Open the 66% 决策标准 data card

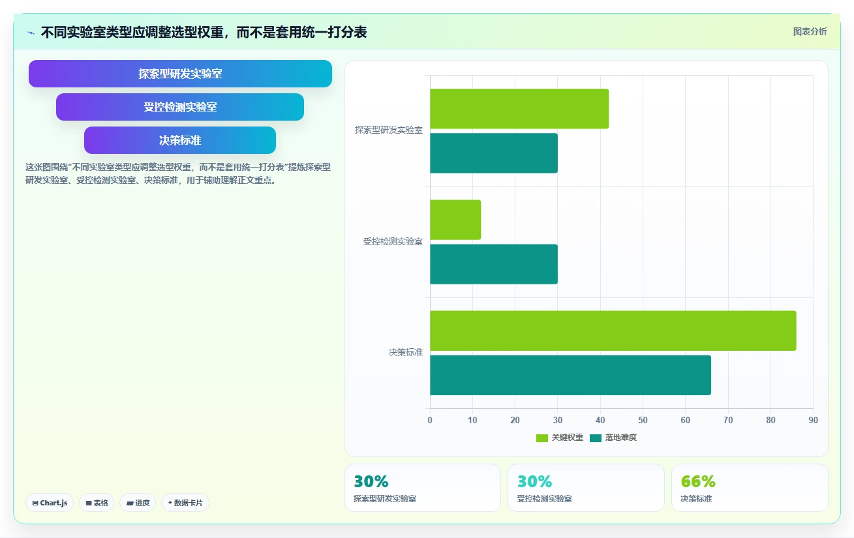(x=750, y=488)
